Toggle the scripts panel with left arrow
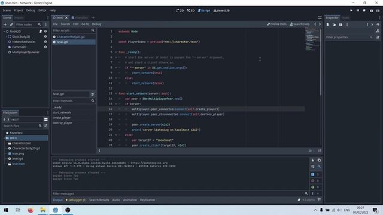Viewport: 383px width, 215px height. click(99, 151)
